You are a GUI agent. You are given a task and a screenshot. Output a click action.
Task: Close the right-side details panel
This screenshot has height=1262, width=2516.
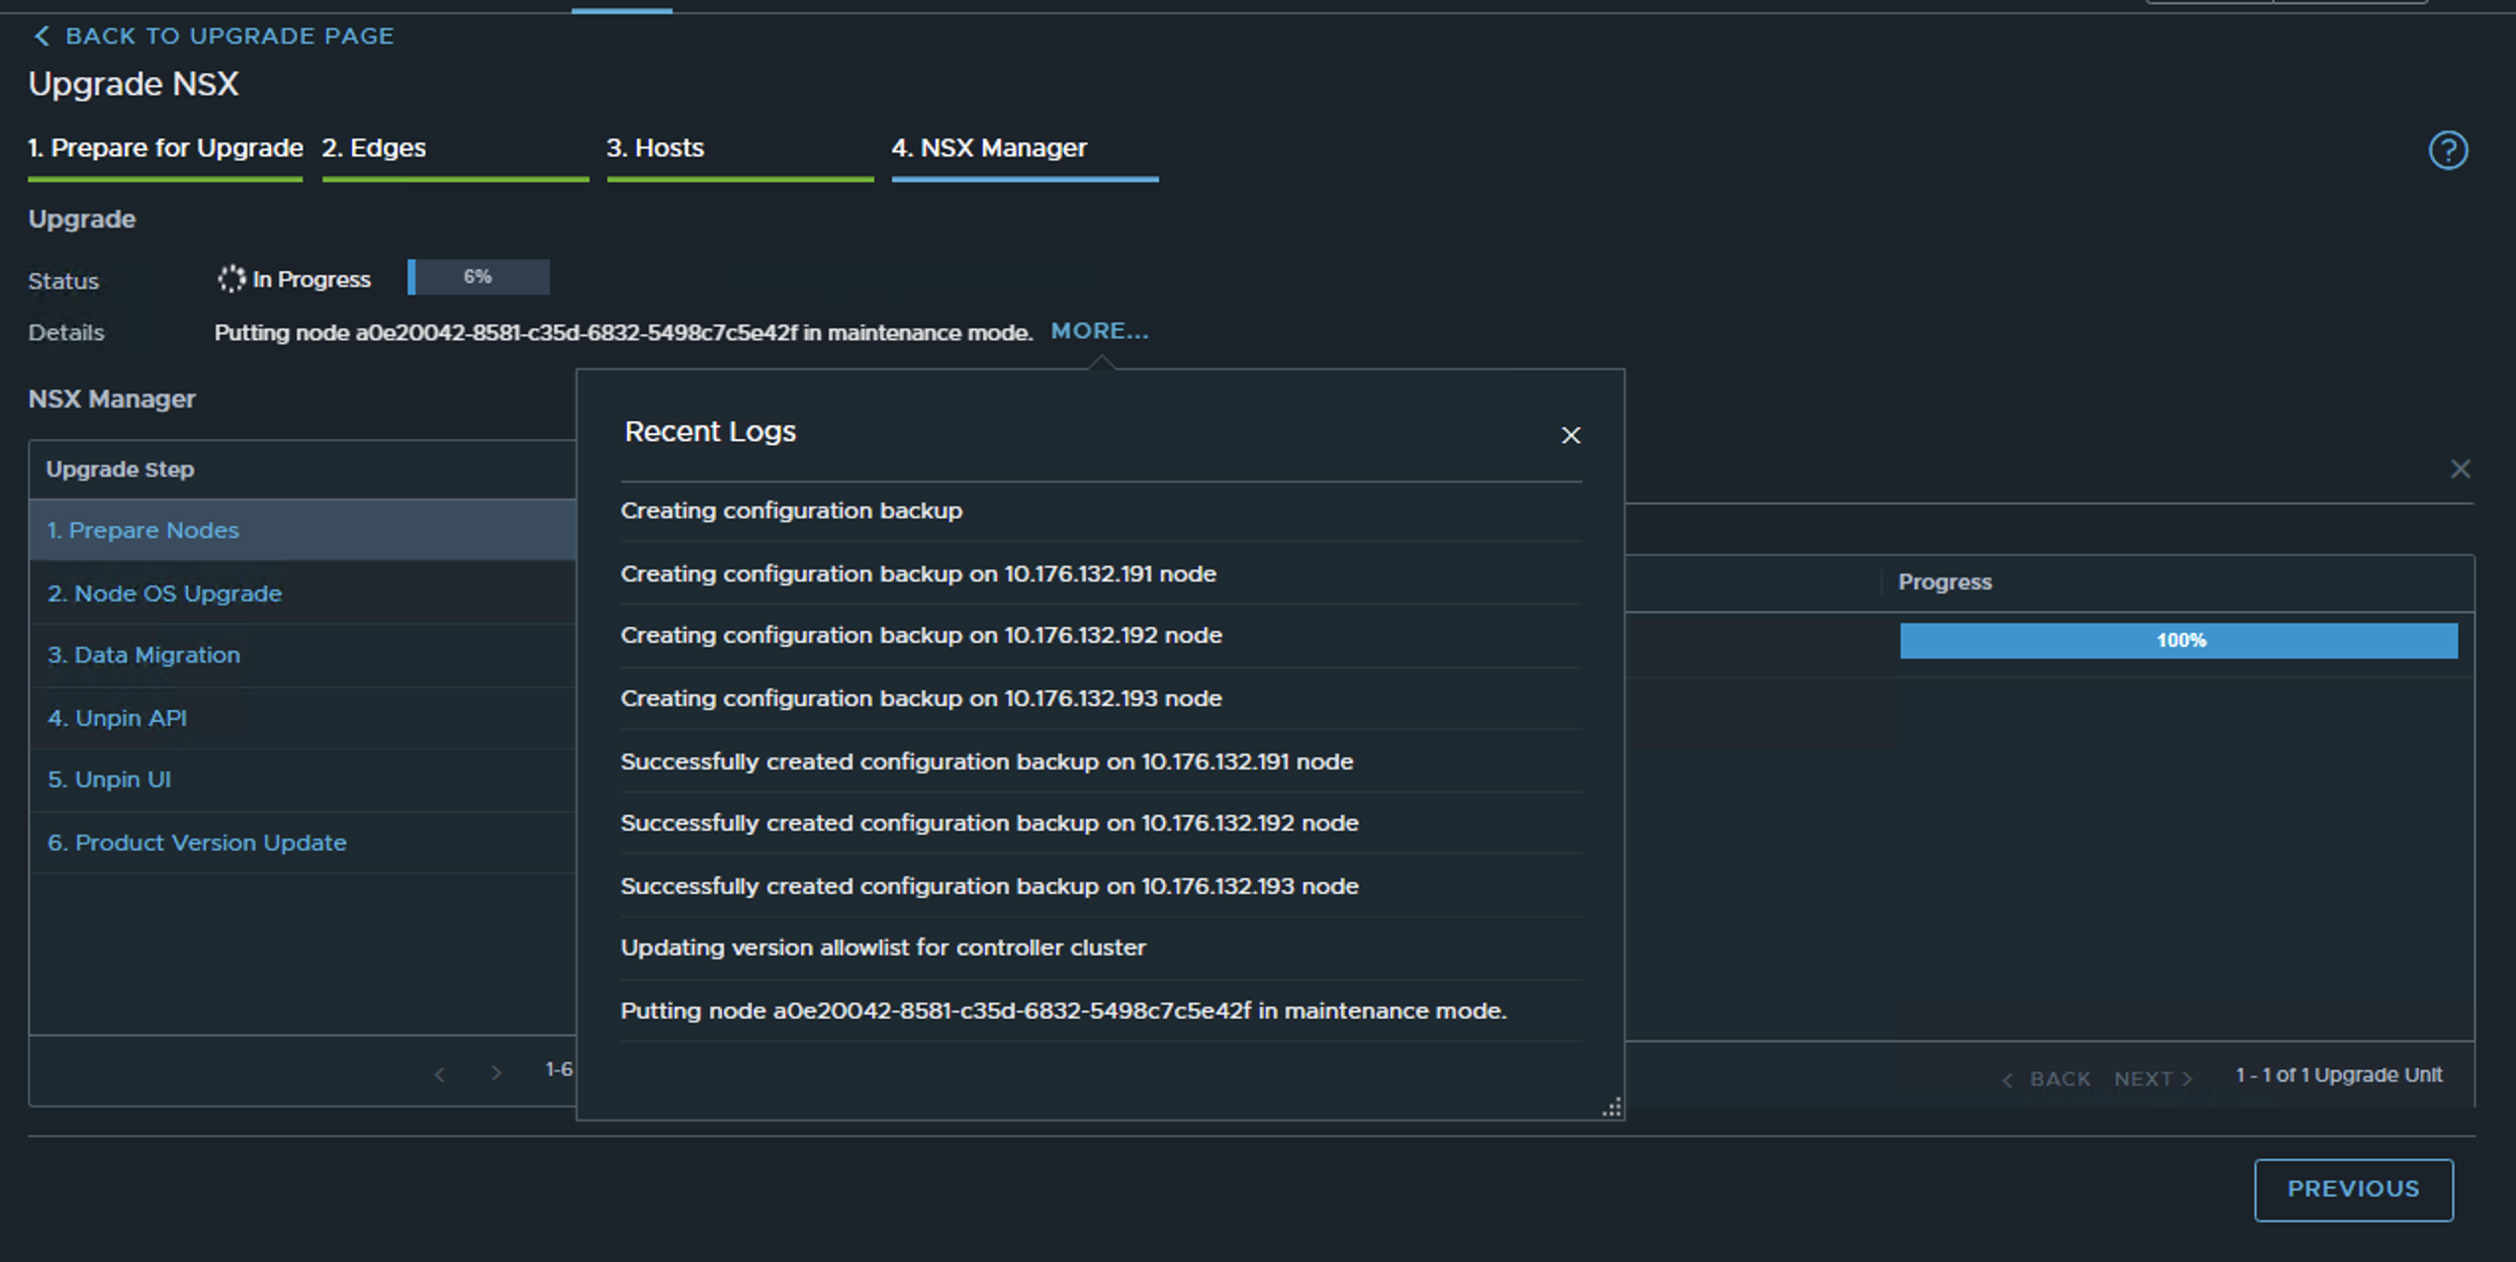pos(2460,469)
